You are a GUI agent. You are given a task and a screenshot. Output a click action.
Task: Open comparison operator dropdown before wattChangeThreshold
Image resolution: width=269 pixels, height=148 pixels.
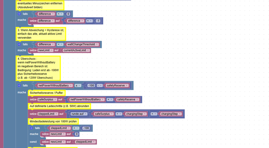click(x=60, y=44)
